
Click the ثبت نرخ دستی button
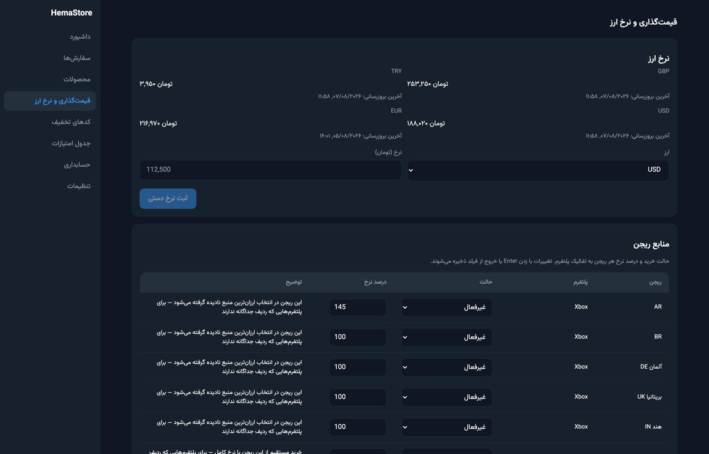pyautogui.click(x=168, y=198)
